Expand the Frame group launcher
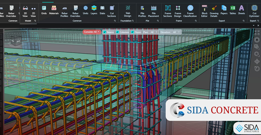 [x=196, y=21]
